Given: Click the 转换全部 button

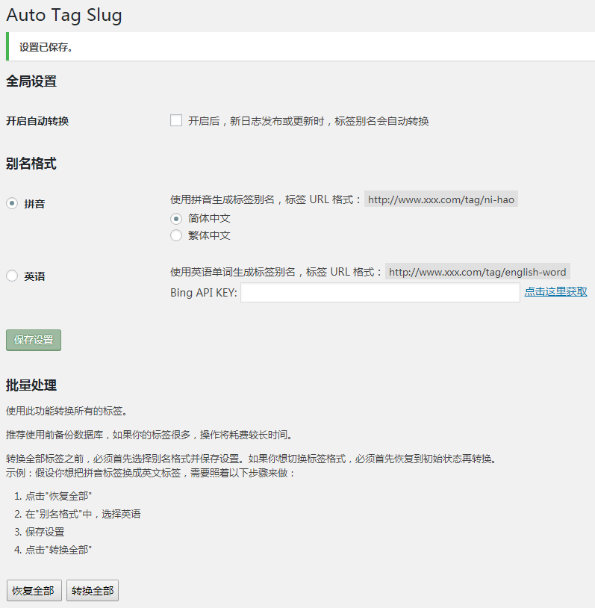Looking at the screenshot, I should pos(93,591).
